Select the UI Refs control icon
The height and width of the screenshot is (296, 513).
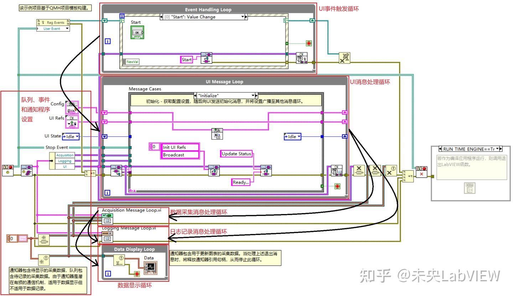pyautogui.click(x=72, y=122)
